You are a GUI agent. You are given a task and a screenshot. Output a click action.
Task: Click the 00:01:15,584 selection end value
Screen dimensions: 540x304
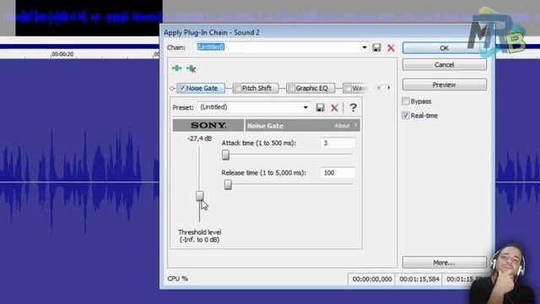pyautogui.click(x=419, y=280)
